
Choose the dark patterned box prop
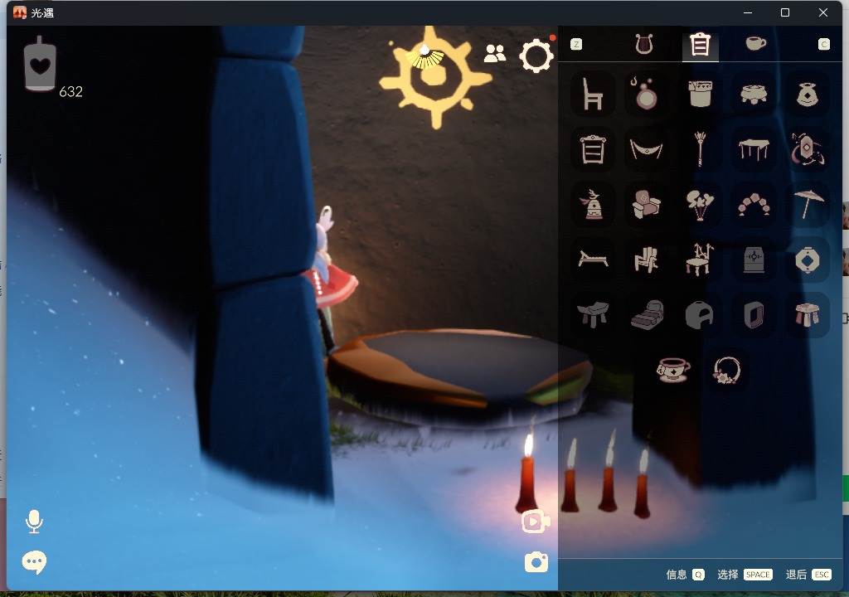pyautogui.click(x=753, y=260)
